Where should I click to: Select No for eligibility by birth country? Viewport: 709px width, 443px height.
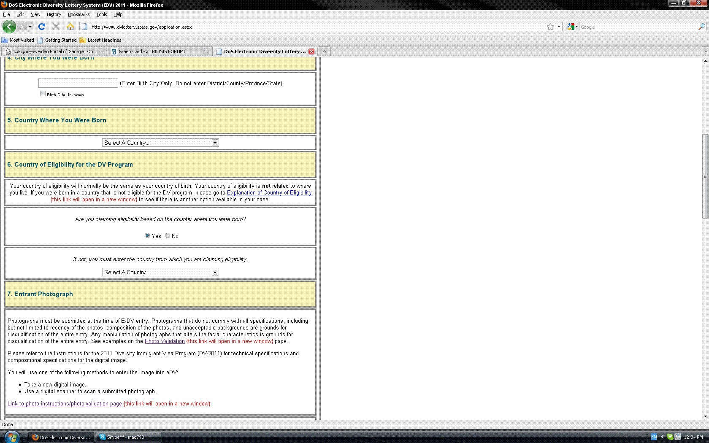(168, 235)
